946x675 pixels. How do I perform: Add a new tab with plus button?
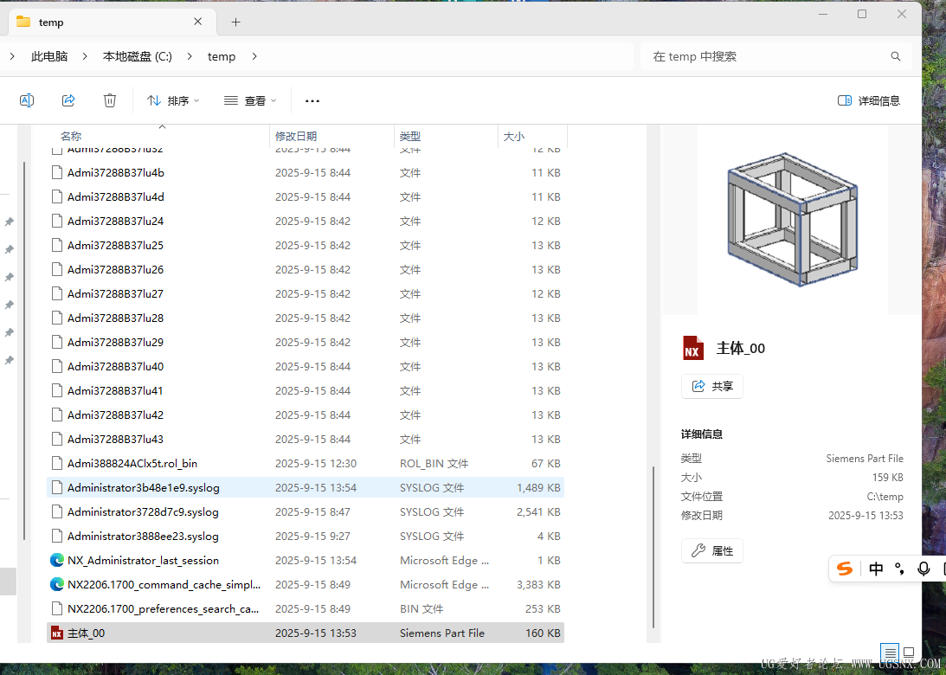(x=236, y=22)
